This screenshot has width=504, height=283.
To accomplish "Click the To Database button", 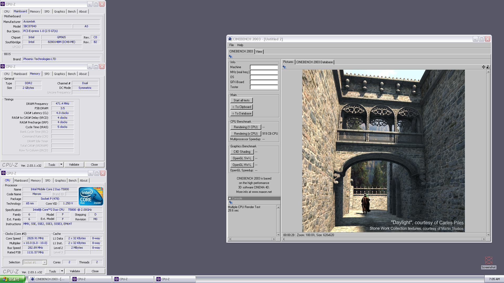I will 241,113.
